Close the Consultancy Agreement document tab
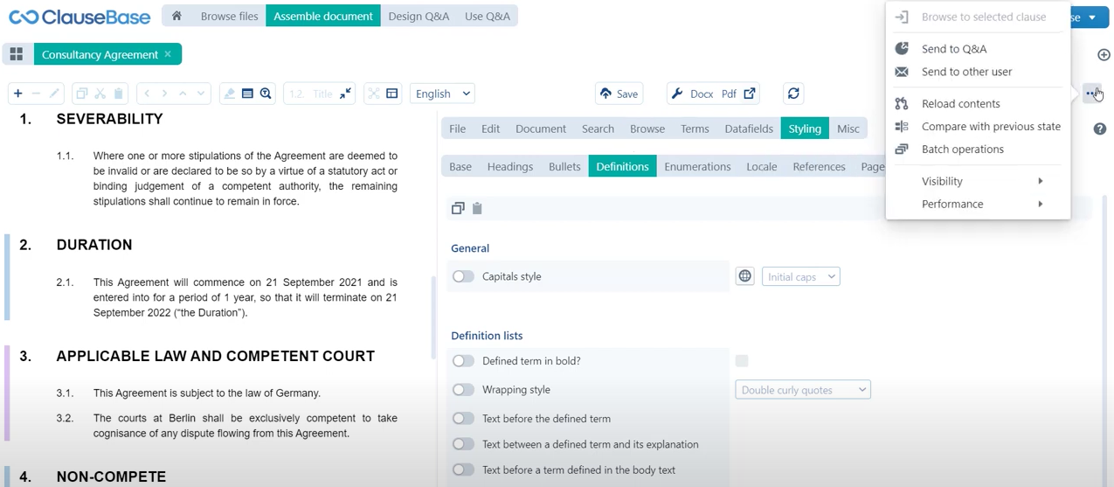Viewport: 1114px width, 487px height. (168, 54)
